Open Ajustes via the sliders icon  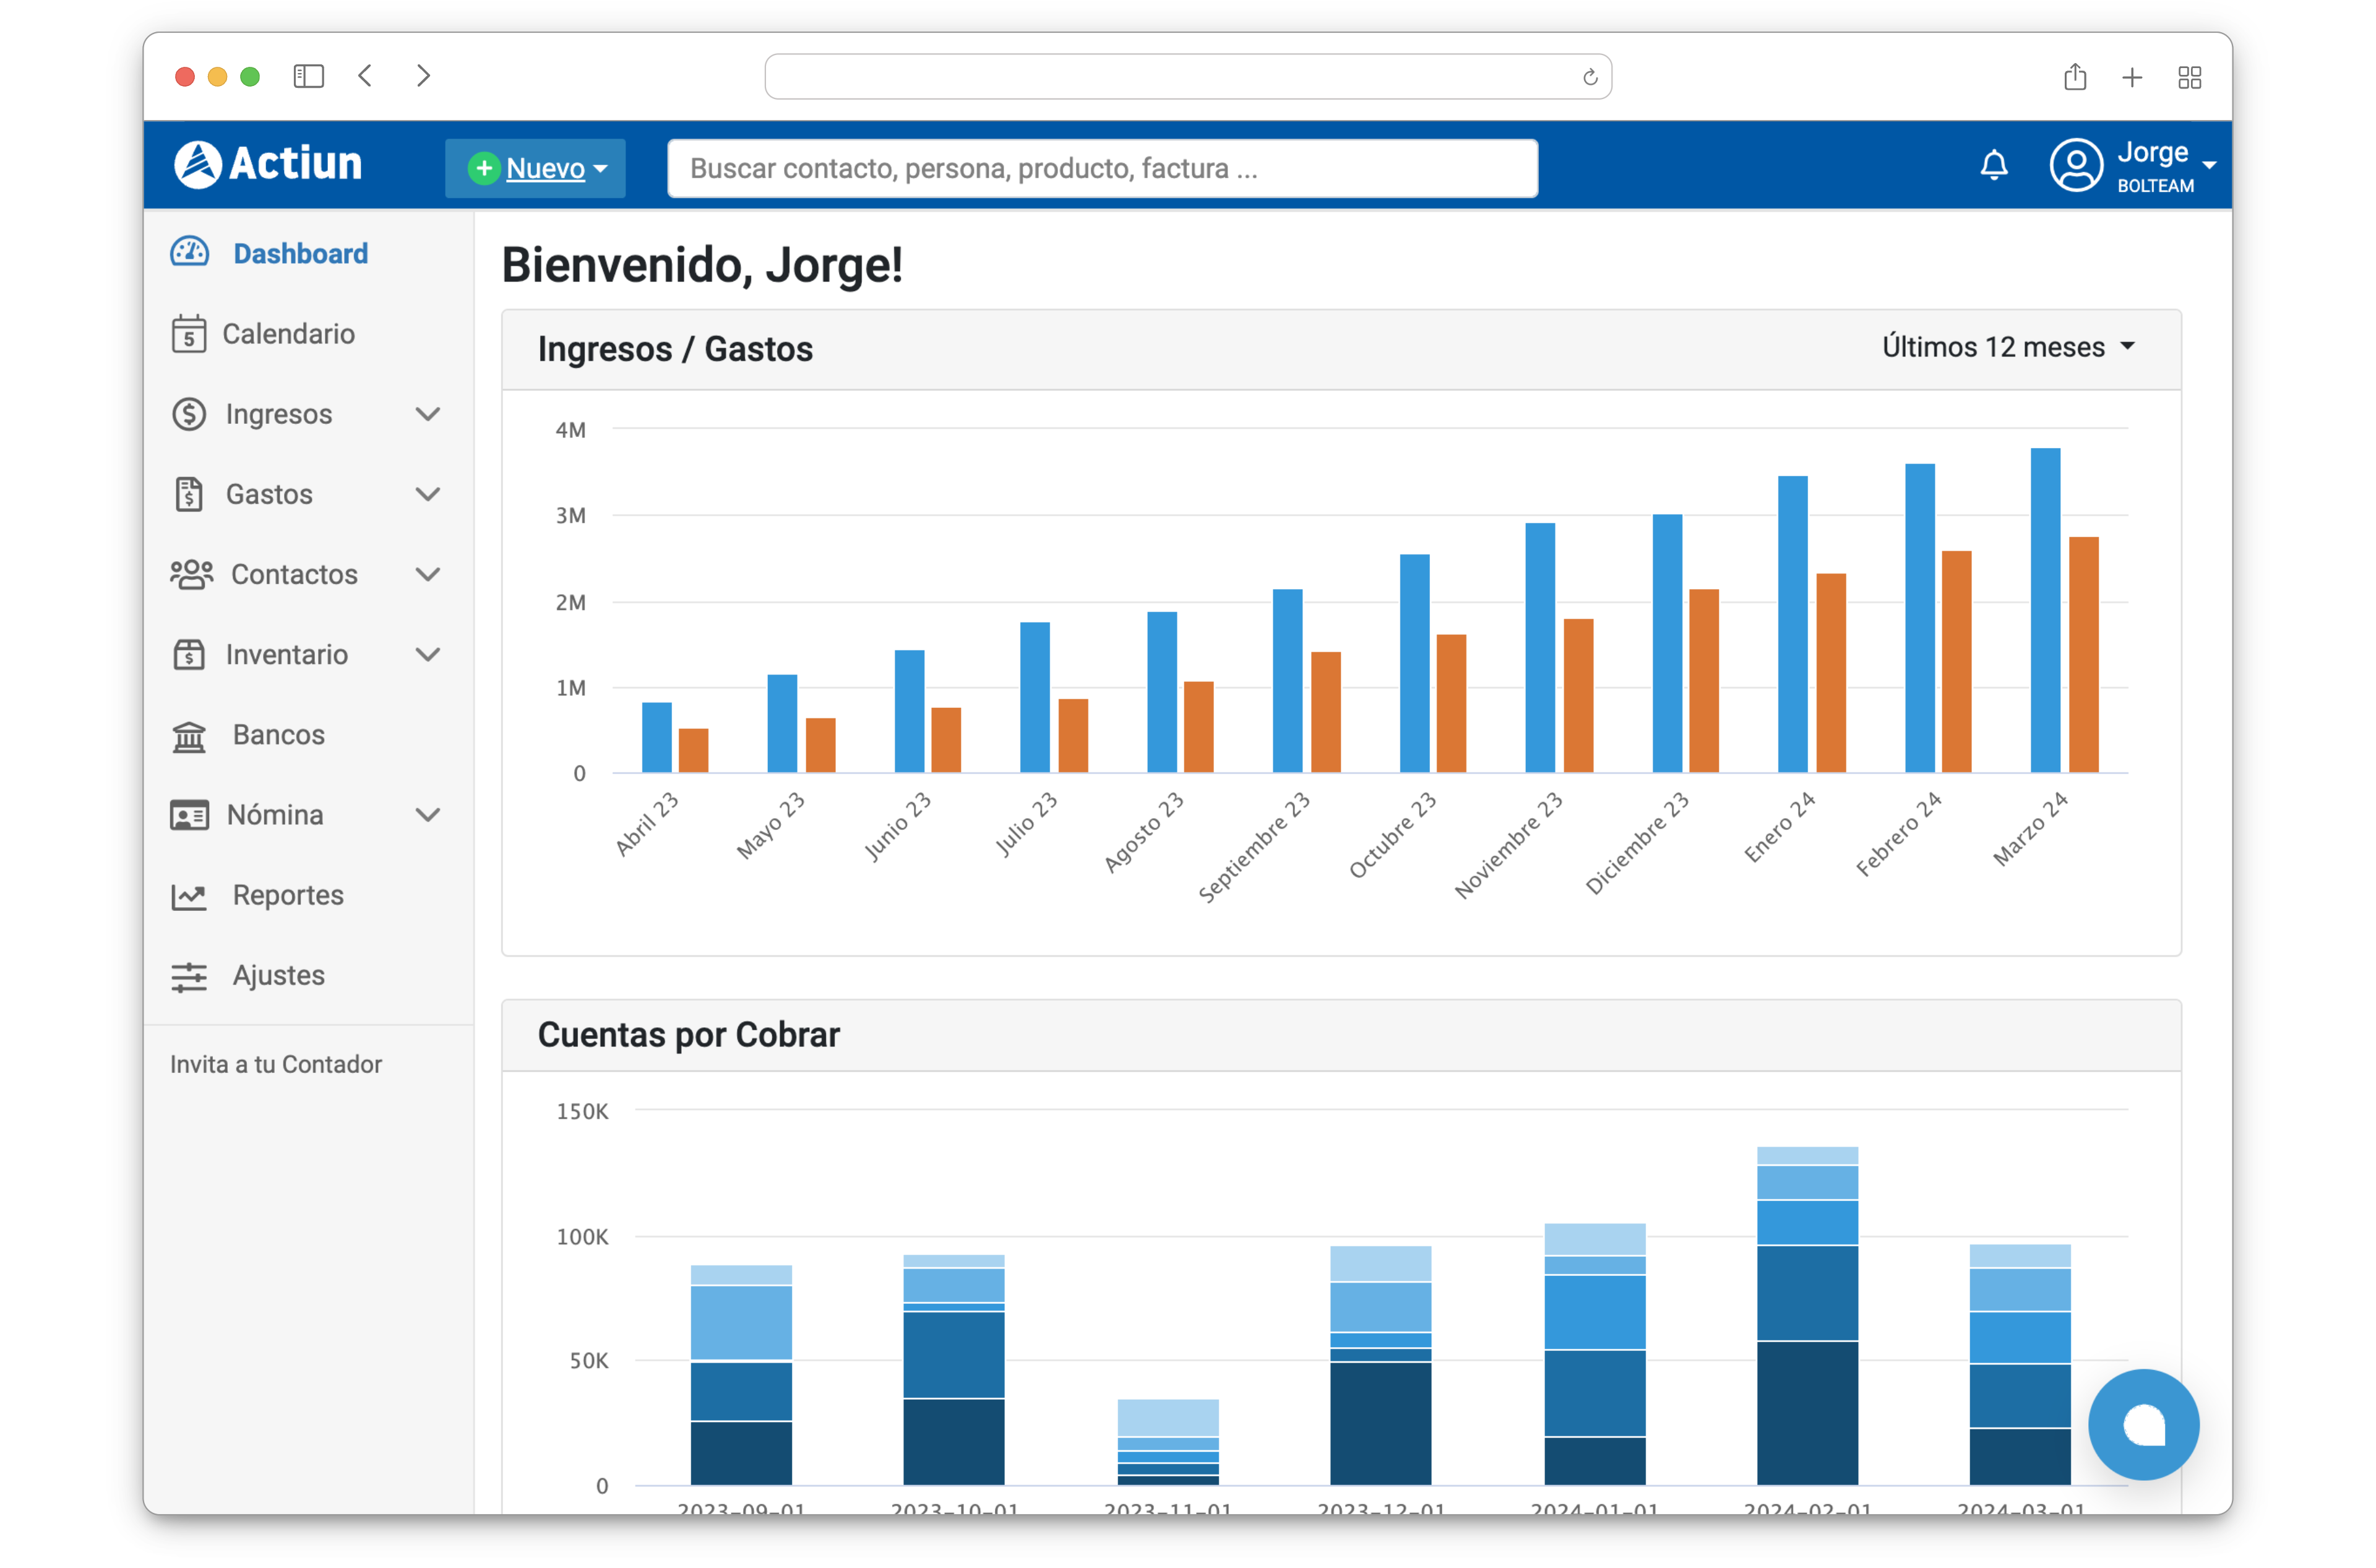[190, 975]
